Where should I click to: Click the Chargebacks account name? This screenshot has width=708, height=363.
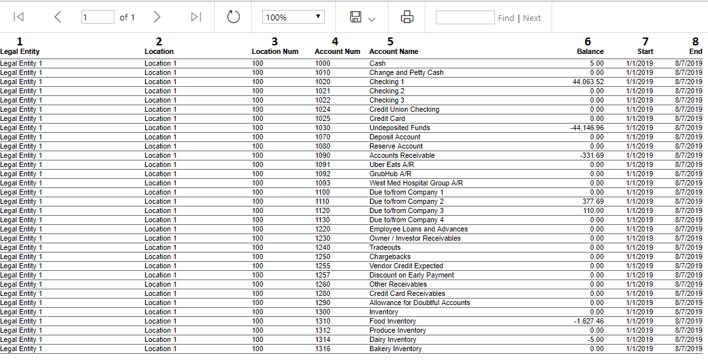pos(389,256)
